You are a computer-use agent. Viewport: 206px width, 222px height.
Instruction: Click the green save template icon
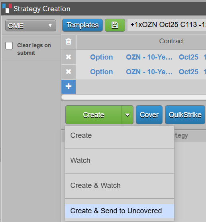coord(115,25)
